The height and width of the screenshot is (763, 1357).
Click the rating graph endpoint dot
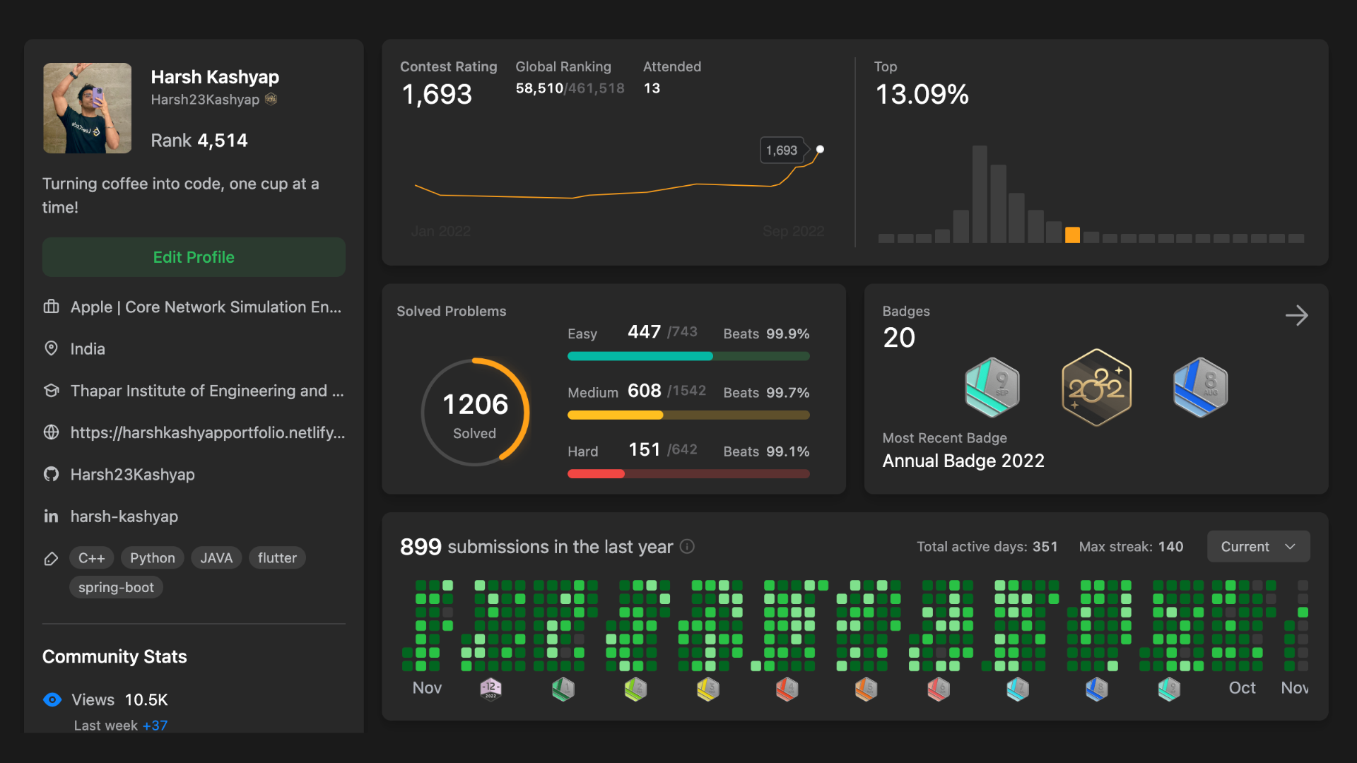pos(820,149)
